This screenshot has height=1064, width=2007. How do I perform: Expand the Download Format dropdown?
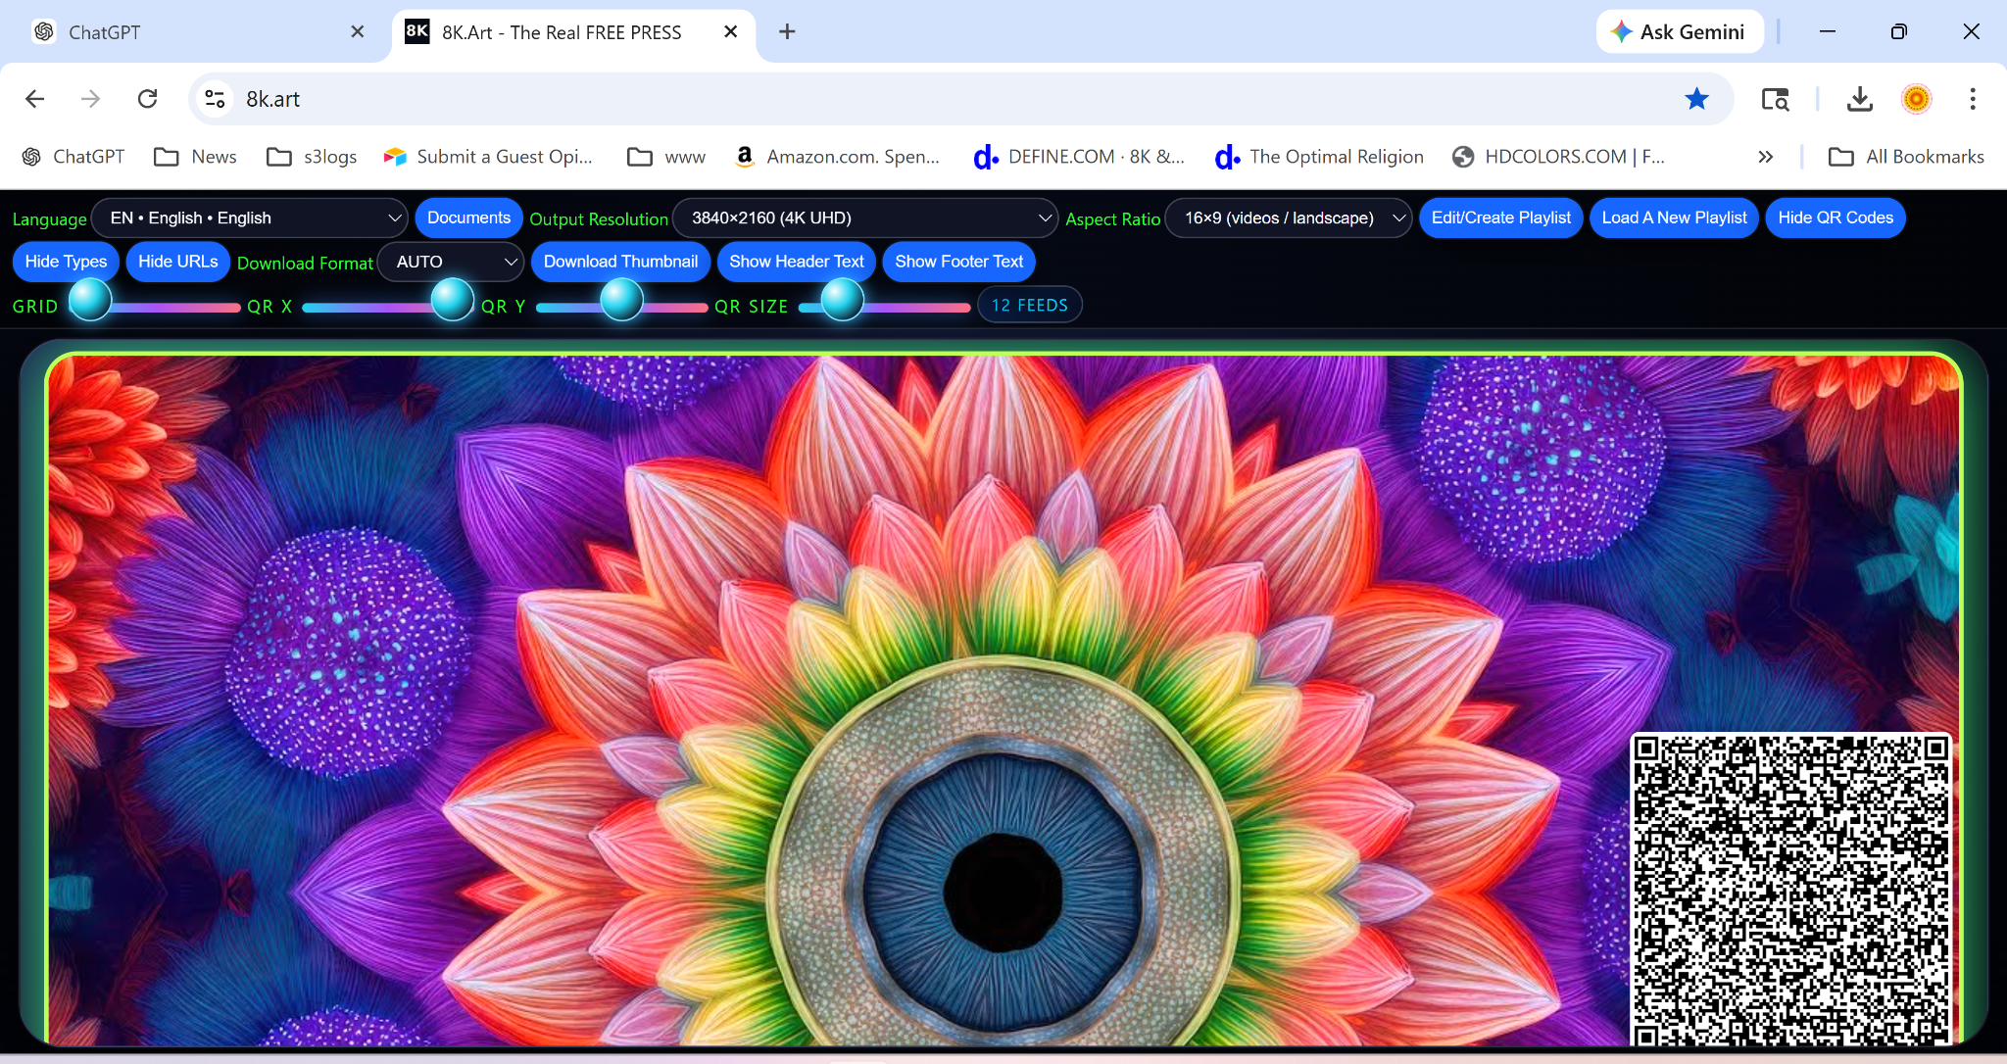[x=451, y=262]
